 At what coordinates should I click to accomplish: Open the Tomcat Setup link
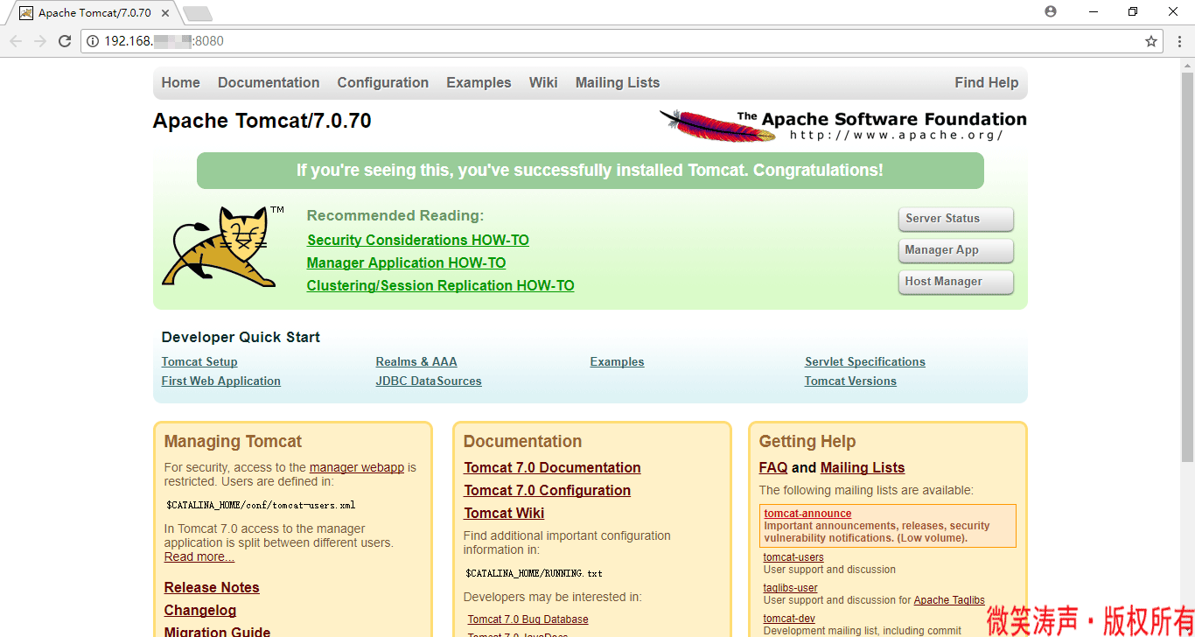click(x=199, y=361)
